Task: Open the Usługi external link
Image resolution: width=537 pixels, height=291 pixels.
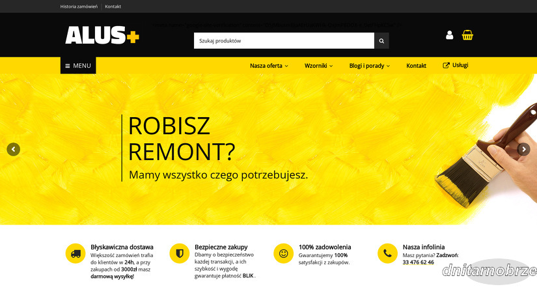Action: [x=456, y=65]
